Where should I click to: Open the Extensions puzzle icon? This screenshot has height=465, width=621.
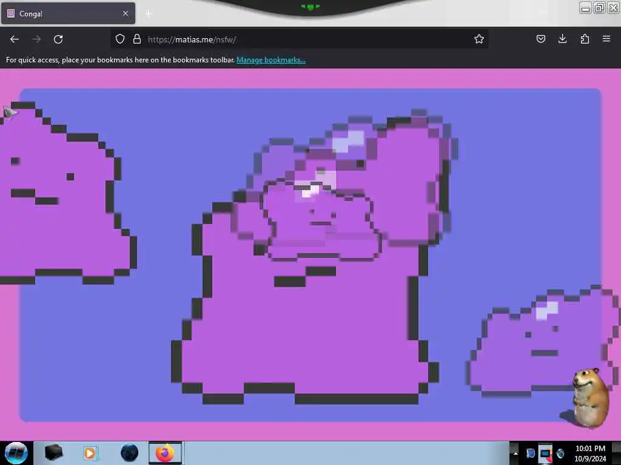[585, 39]
